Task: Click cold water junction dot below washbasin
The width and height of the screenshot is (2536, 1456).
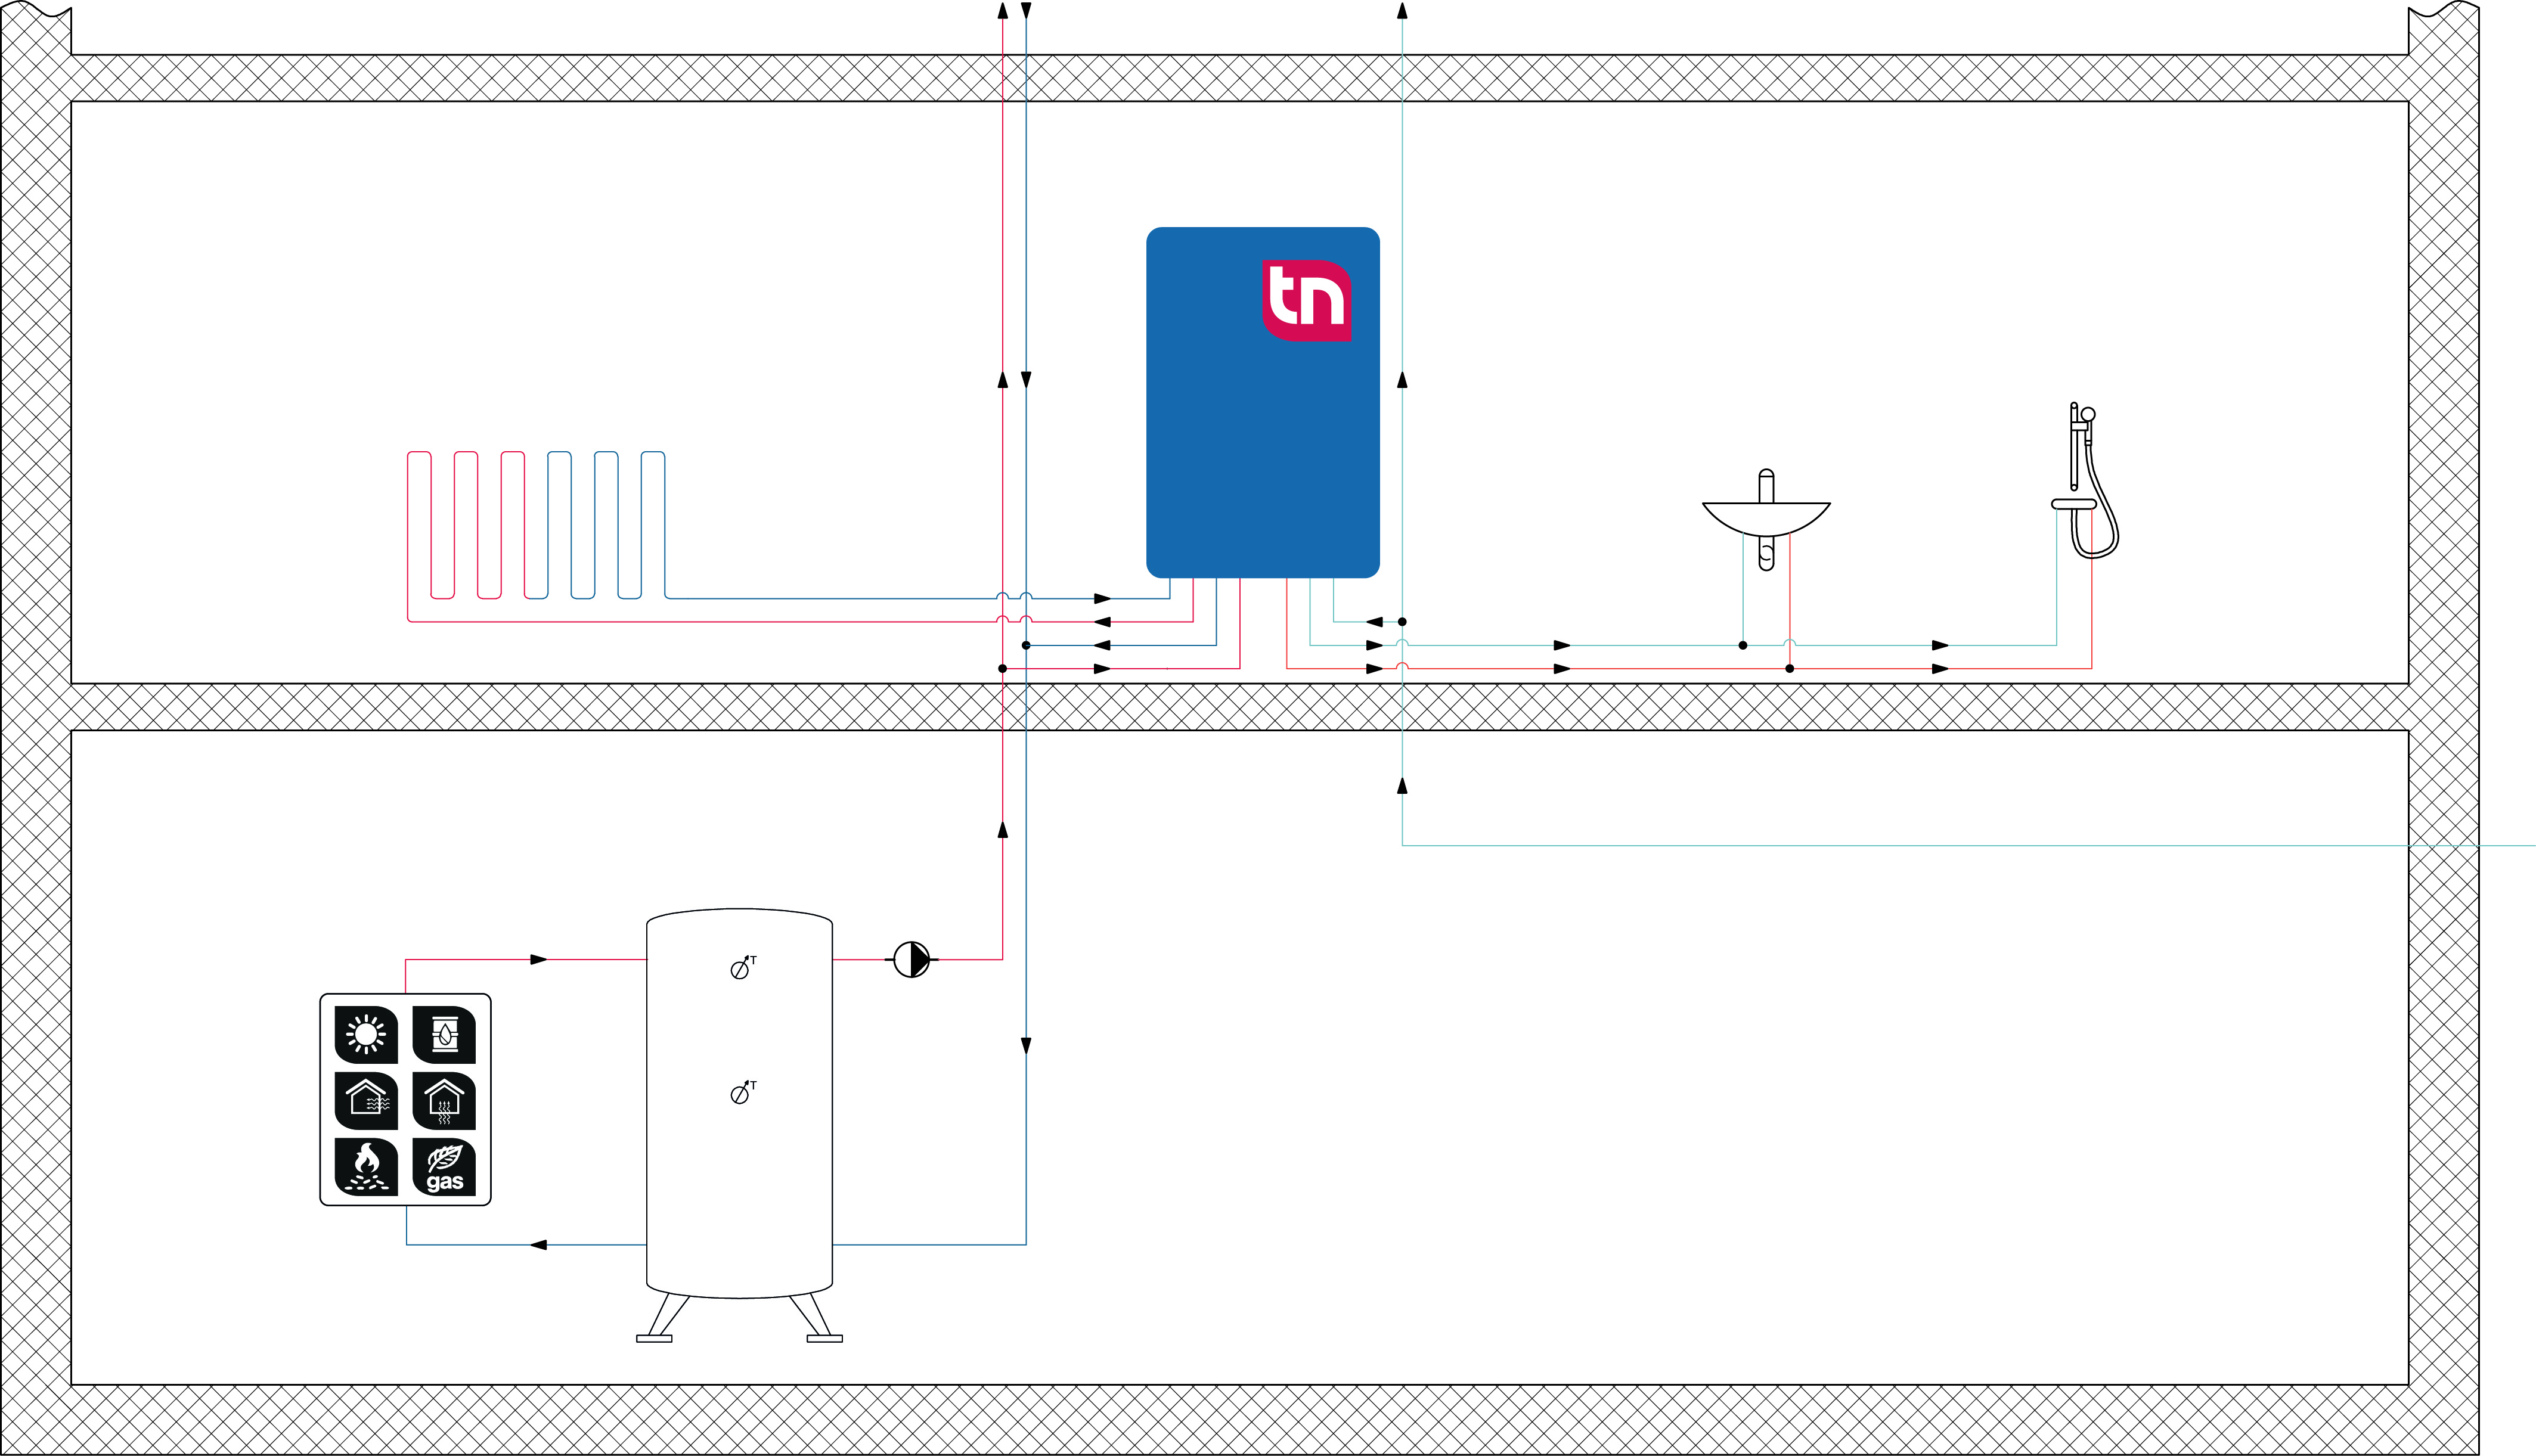Action: click(x=1743, y=645)
